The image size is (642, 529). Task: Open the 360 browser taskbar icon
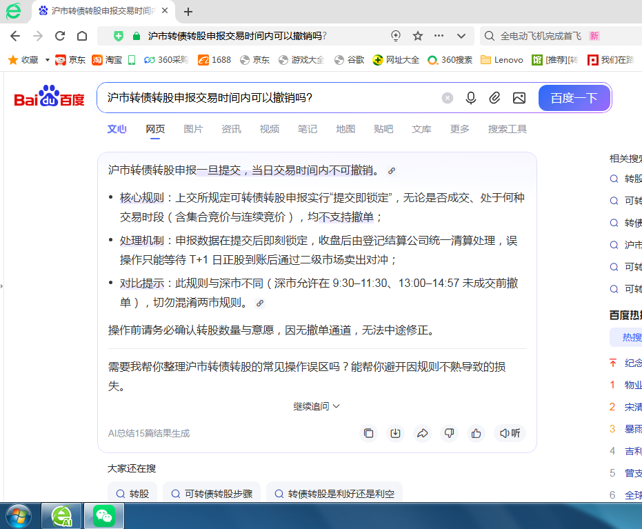[62, 516]
